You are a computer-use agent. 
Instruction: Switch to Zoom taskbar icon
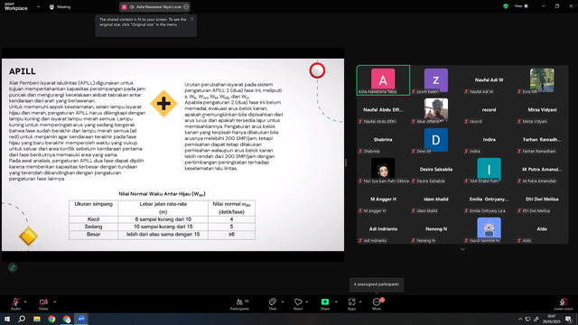pyautogui.click(x=81, y=319)
